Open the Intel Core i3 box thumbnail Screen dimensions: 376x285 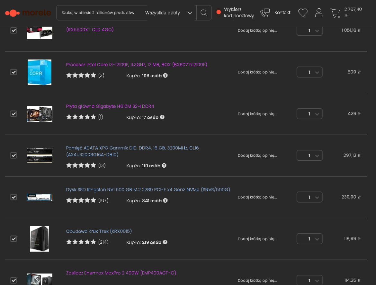pyautogui.click(x=40, y=72)
